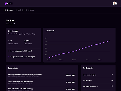Open the top-seo-strategies article URL
Image resolution: width=121 pixels, height=91 pixels.
(20, 84)
